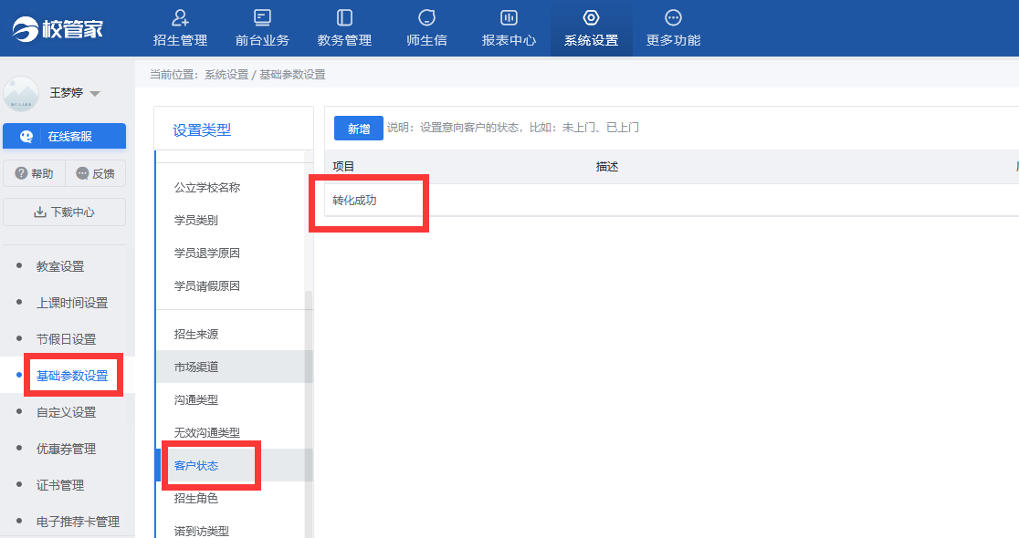Screen dimensions: 1019x538
Task: Go to 自定义设置
Action: pos(66,412)
